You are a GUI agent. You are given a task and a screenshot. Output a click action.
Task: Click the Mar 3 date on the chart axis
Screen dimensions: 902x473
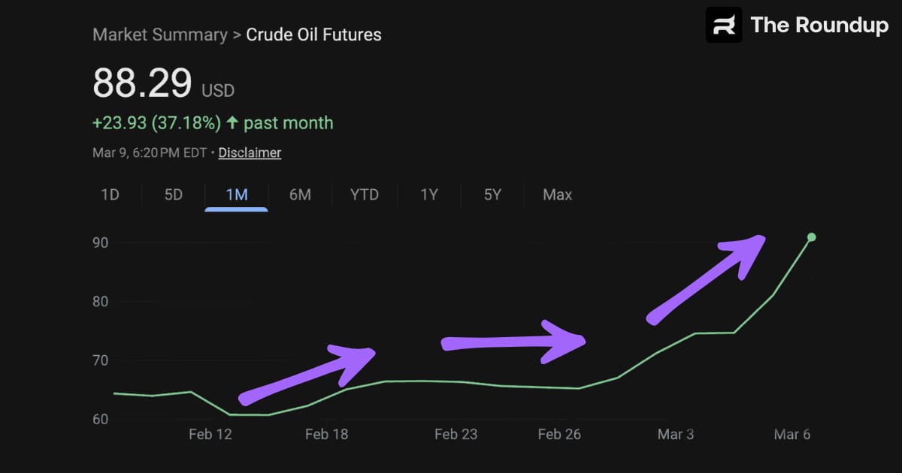coord(676,434)
